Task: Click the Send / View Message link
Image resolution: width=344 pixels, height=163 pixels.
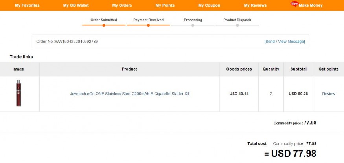Action: pos(285,42)
